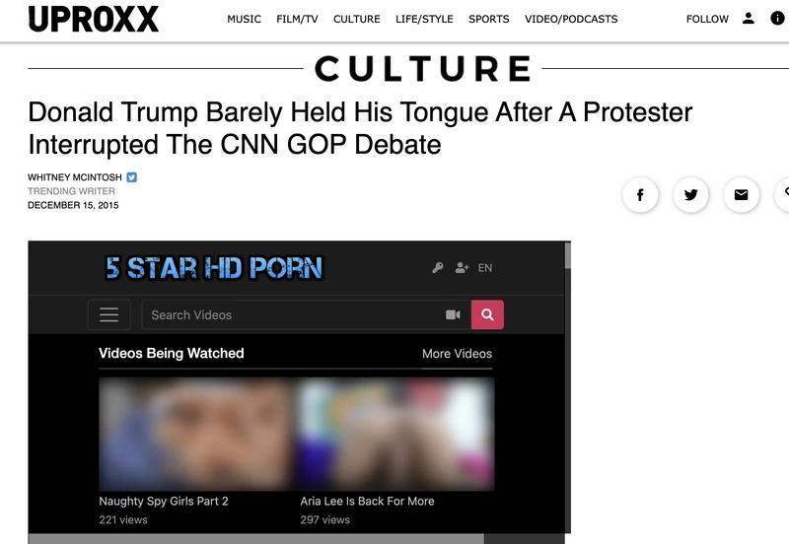Image resolution: width=789 pixels, height=544 pixels.
Task: Click the info circle icon in header
Action: pos(777,19)
